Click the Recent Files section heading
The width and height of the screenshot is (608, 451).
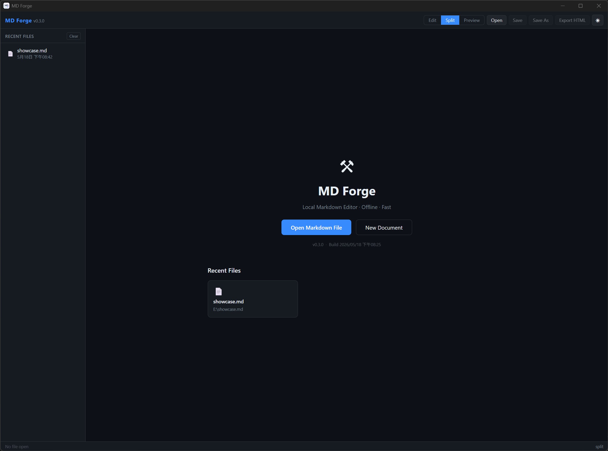[x=224, y=271]
